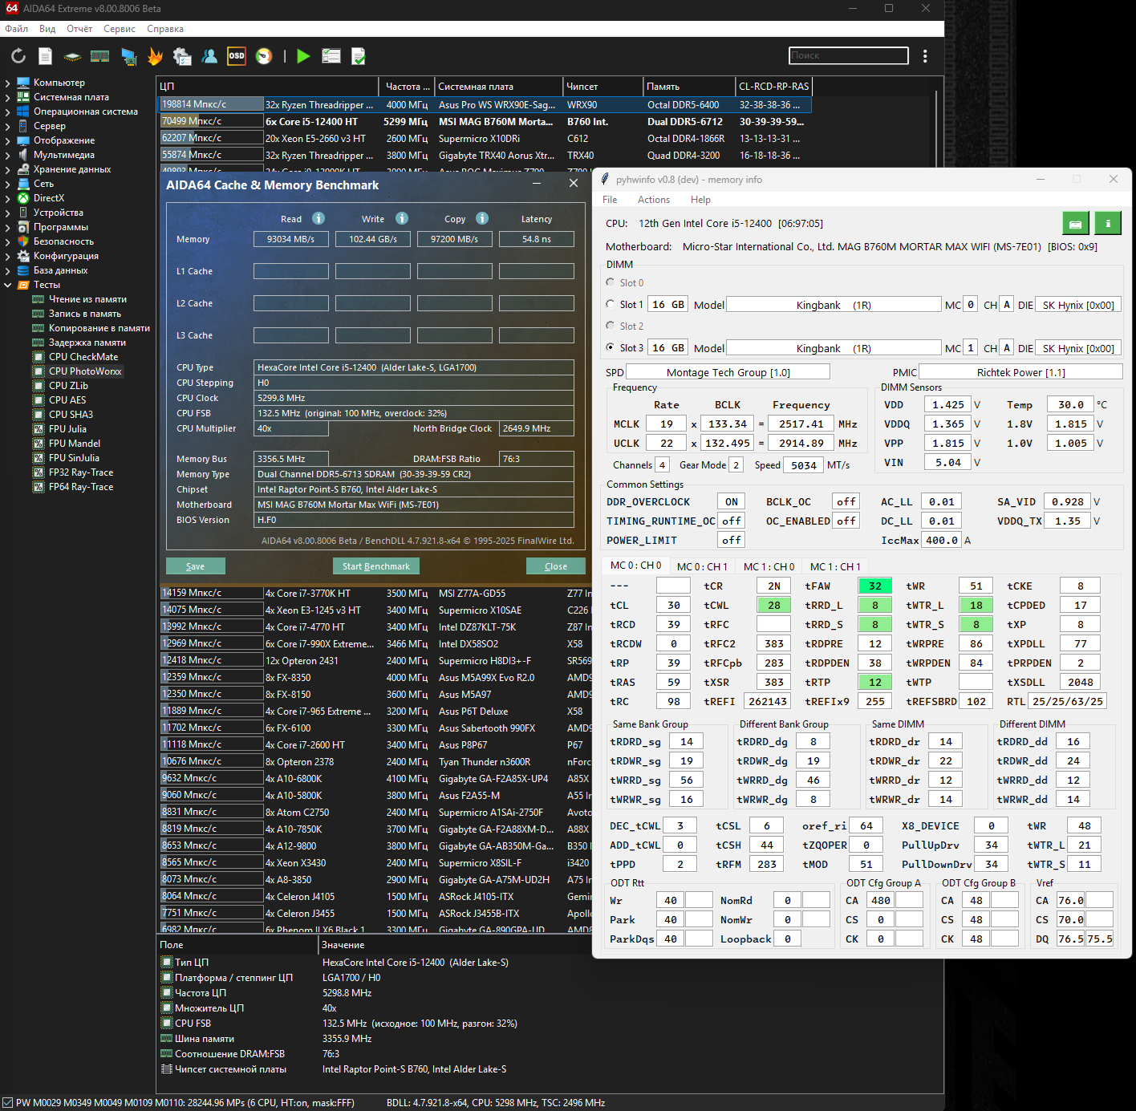Expand the Компьютер tree node
The width and height of the screenshot is (1136, 1111).
point(8,83)
